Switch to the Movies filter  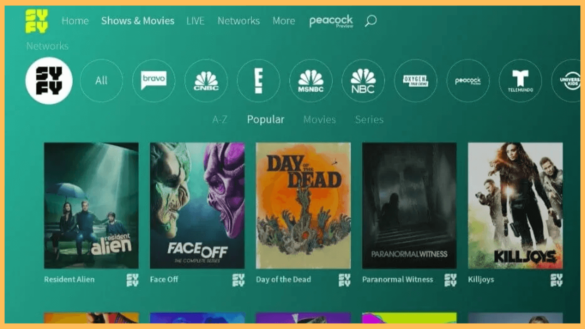319,119
